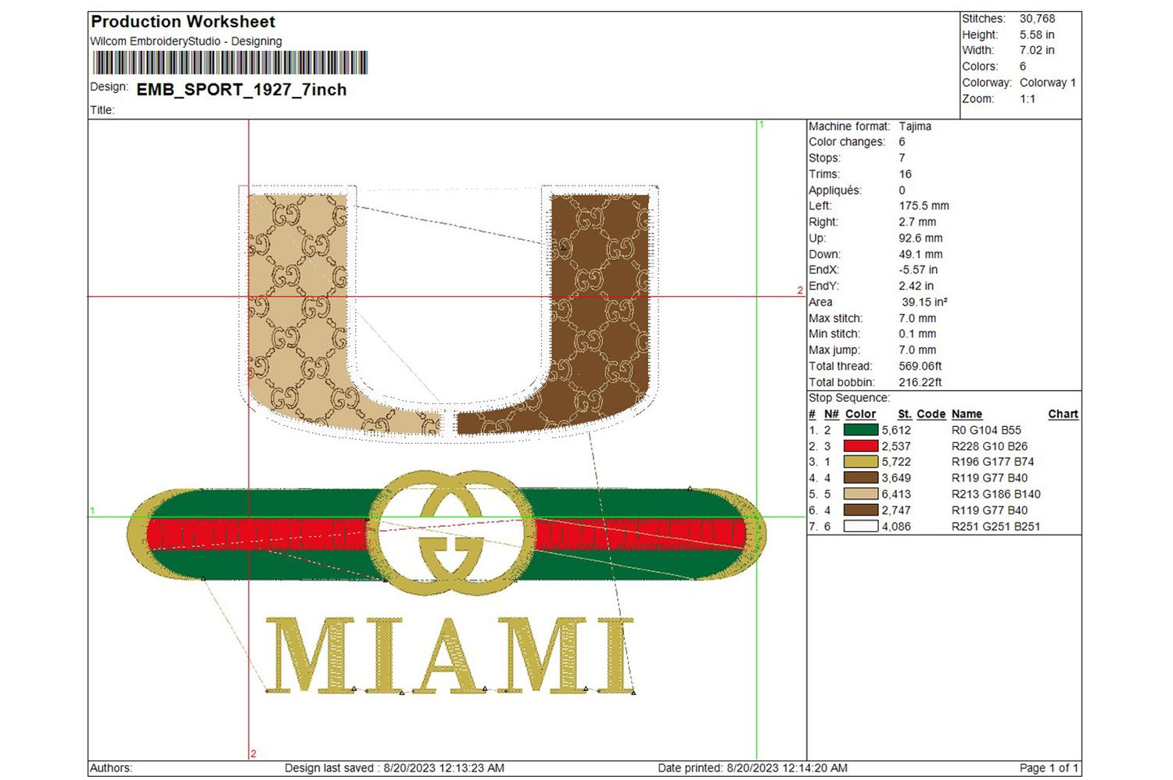Viewport: 1173px width, 780px height.
Task: Click the 'Color' column header
Action: click(860, 414)
